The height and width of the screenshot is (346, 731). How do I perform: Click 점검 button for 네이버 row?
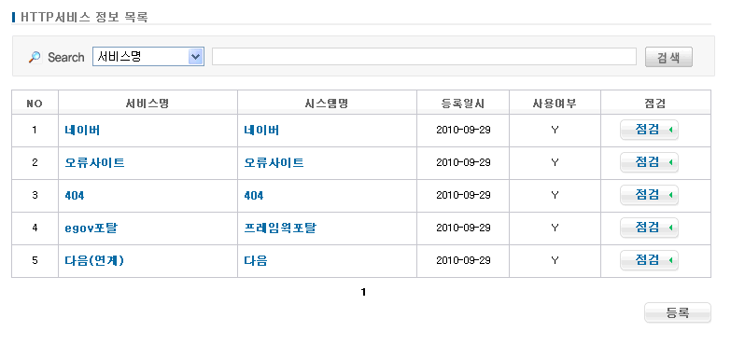pyautogui.click(x=649, y=130)
